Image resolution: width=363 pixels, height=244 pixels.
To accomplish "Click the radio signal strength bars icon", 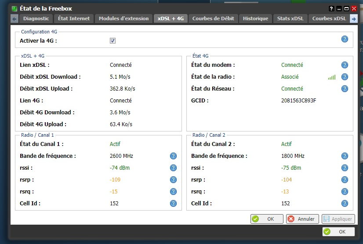I will 331,77.
